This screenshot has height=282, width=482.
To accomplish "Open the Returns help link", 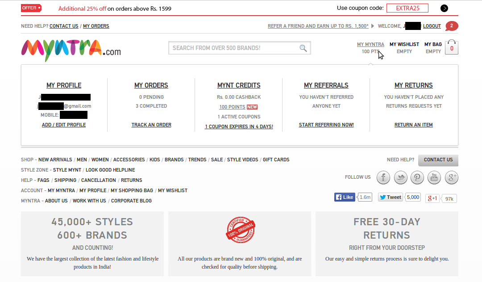I will (132, 181).
